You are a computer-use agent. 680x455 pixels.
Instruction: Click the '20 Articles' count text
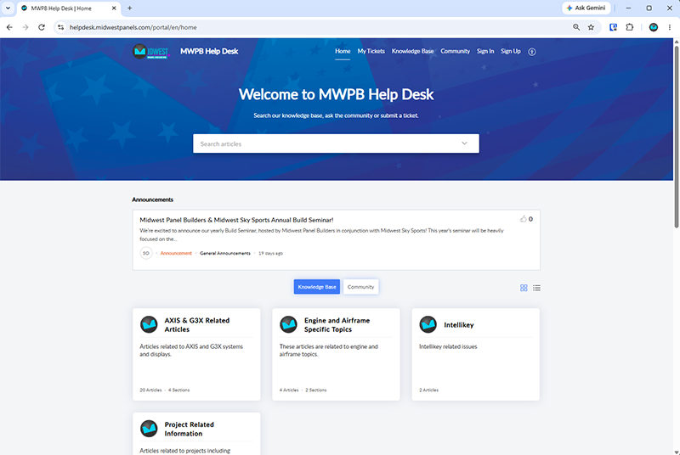(150, 390)
